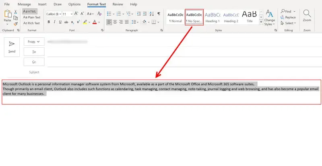Expand the numbered list options arrow

123,14
